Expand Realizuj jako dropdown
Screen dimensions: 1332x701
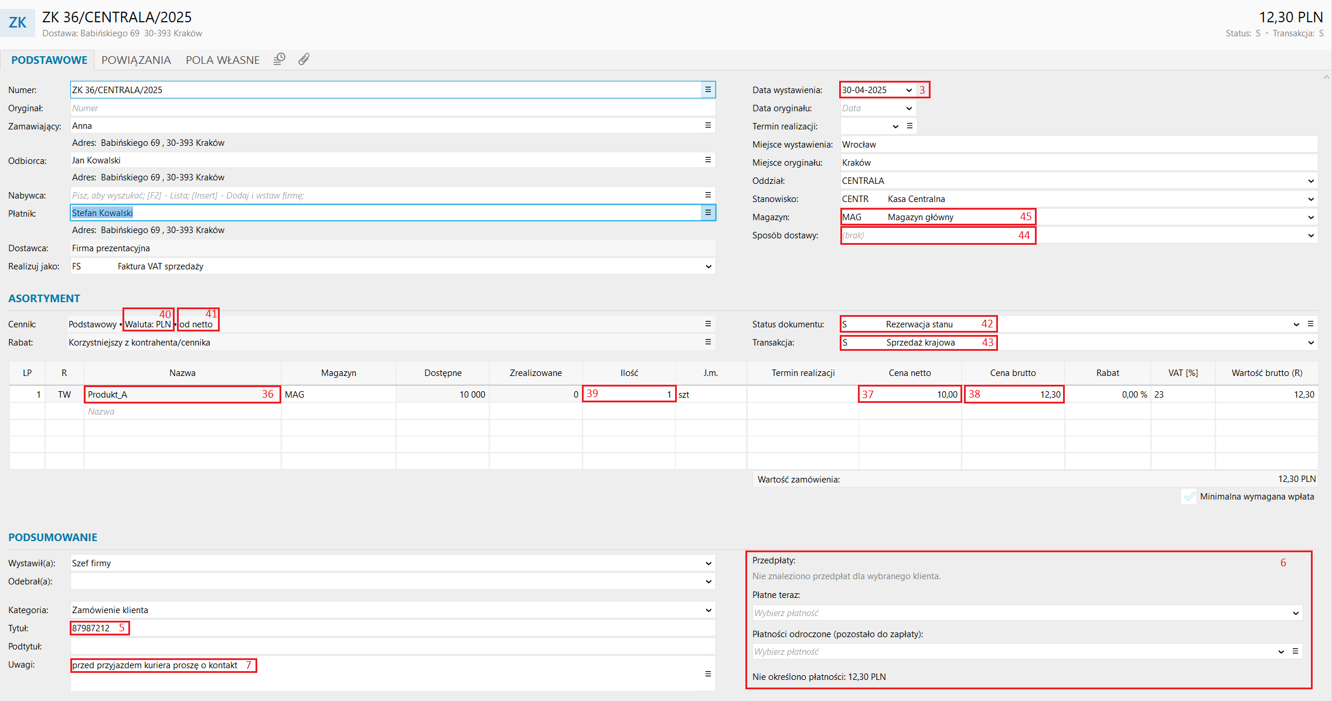point(708,266)
